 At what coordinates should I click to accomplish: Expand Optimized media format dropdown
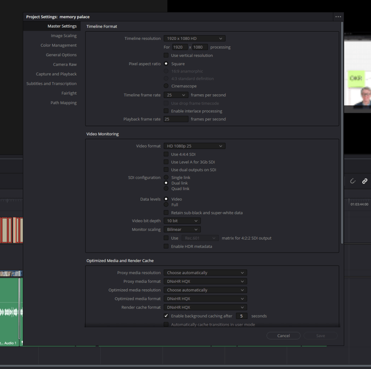(205, 299)
